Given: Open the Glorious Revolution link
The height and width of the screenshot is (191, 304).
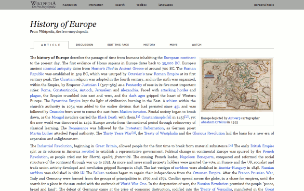Looking at the screenshot, I should click(209, 133).
